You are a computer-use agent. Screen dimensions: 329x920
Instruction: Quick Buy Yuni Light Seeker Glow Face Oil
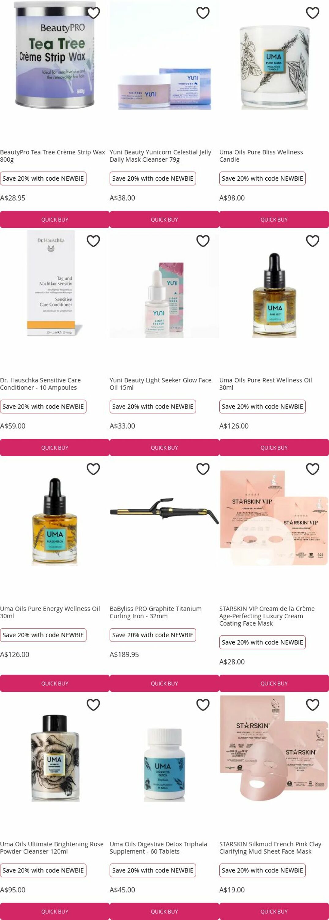[x=164, y=448]
